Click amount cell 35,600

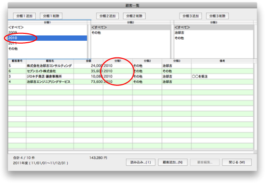[x=88, y=71]
